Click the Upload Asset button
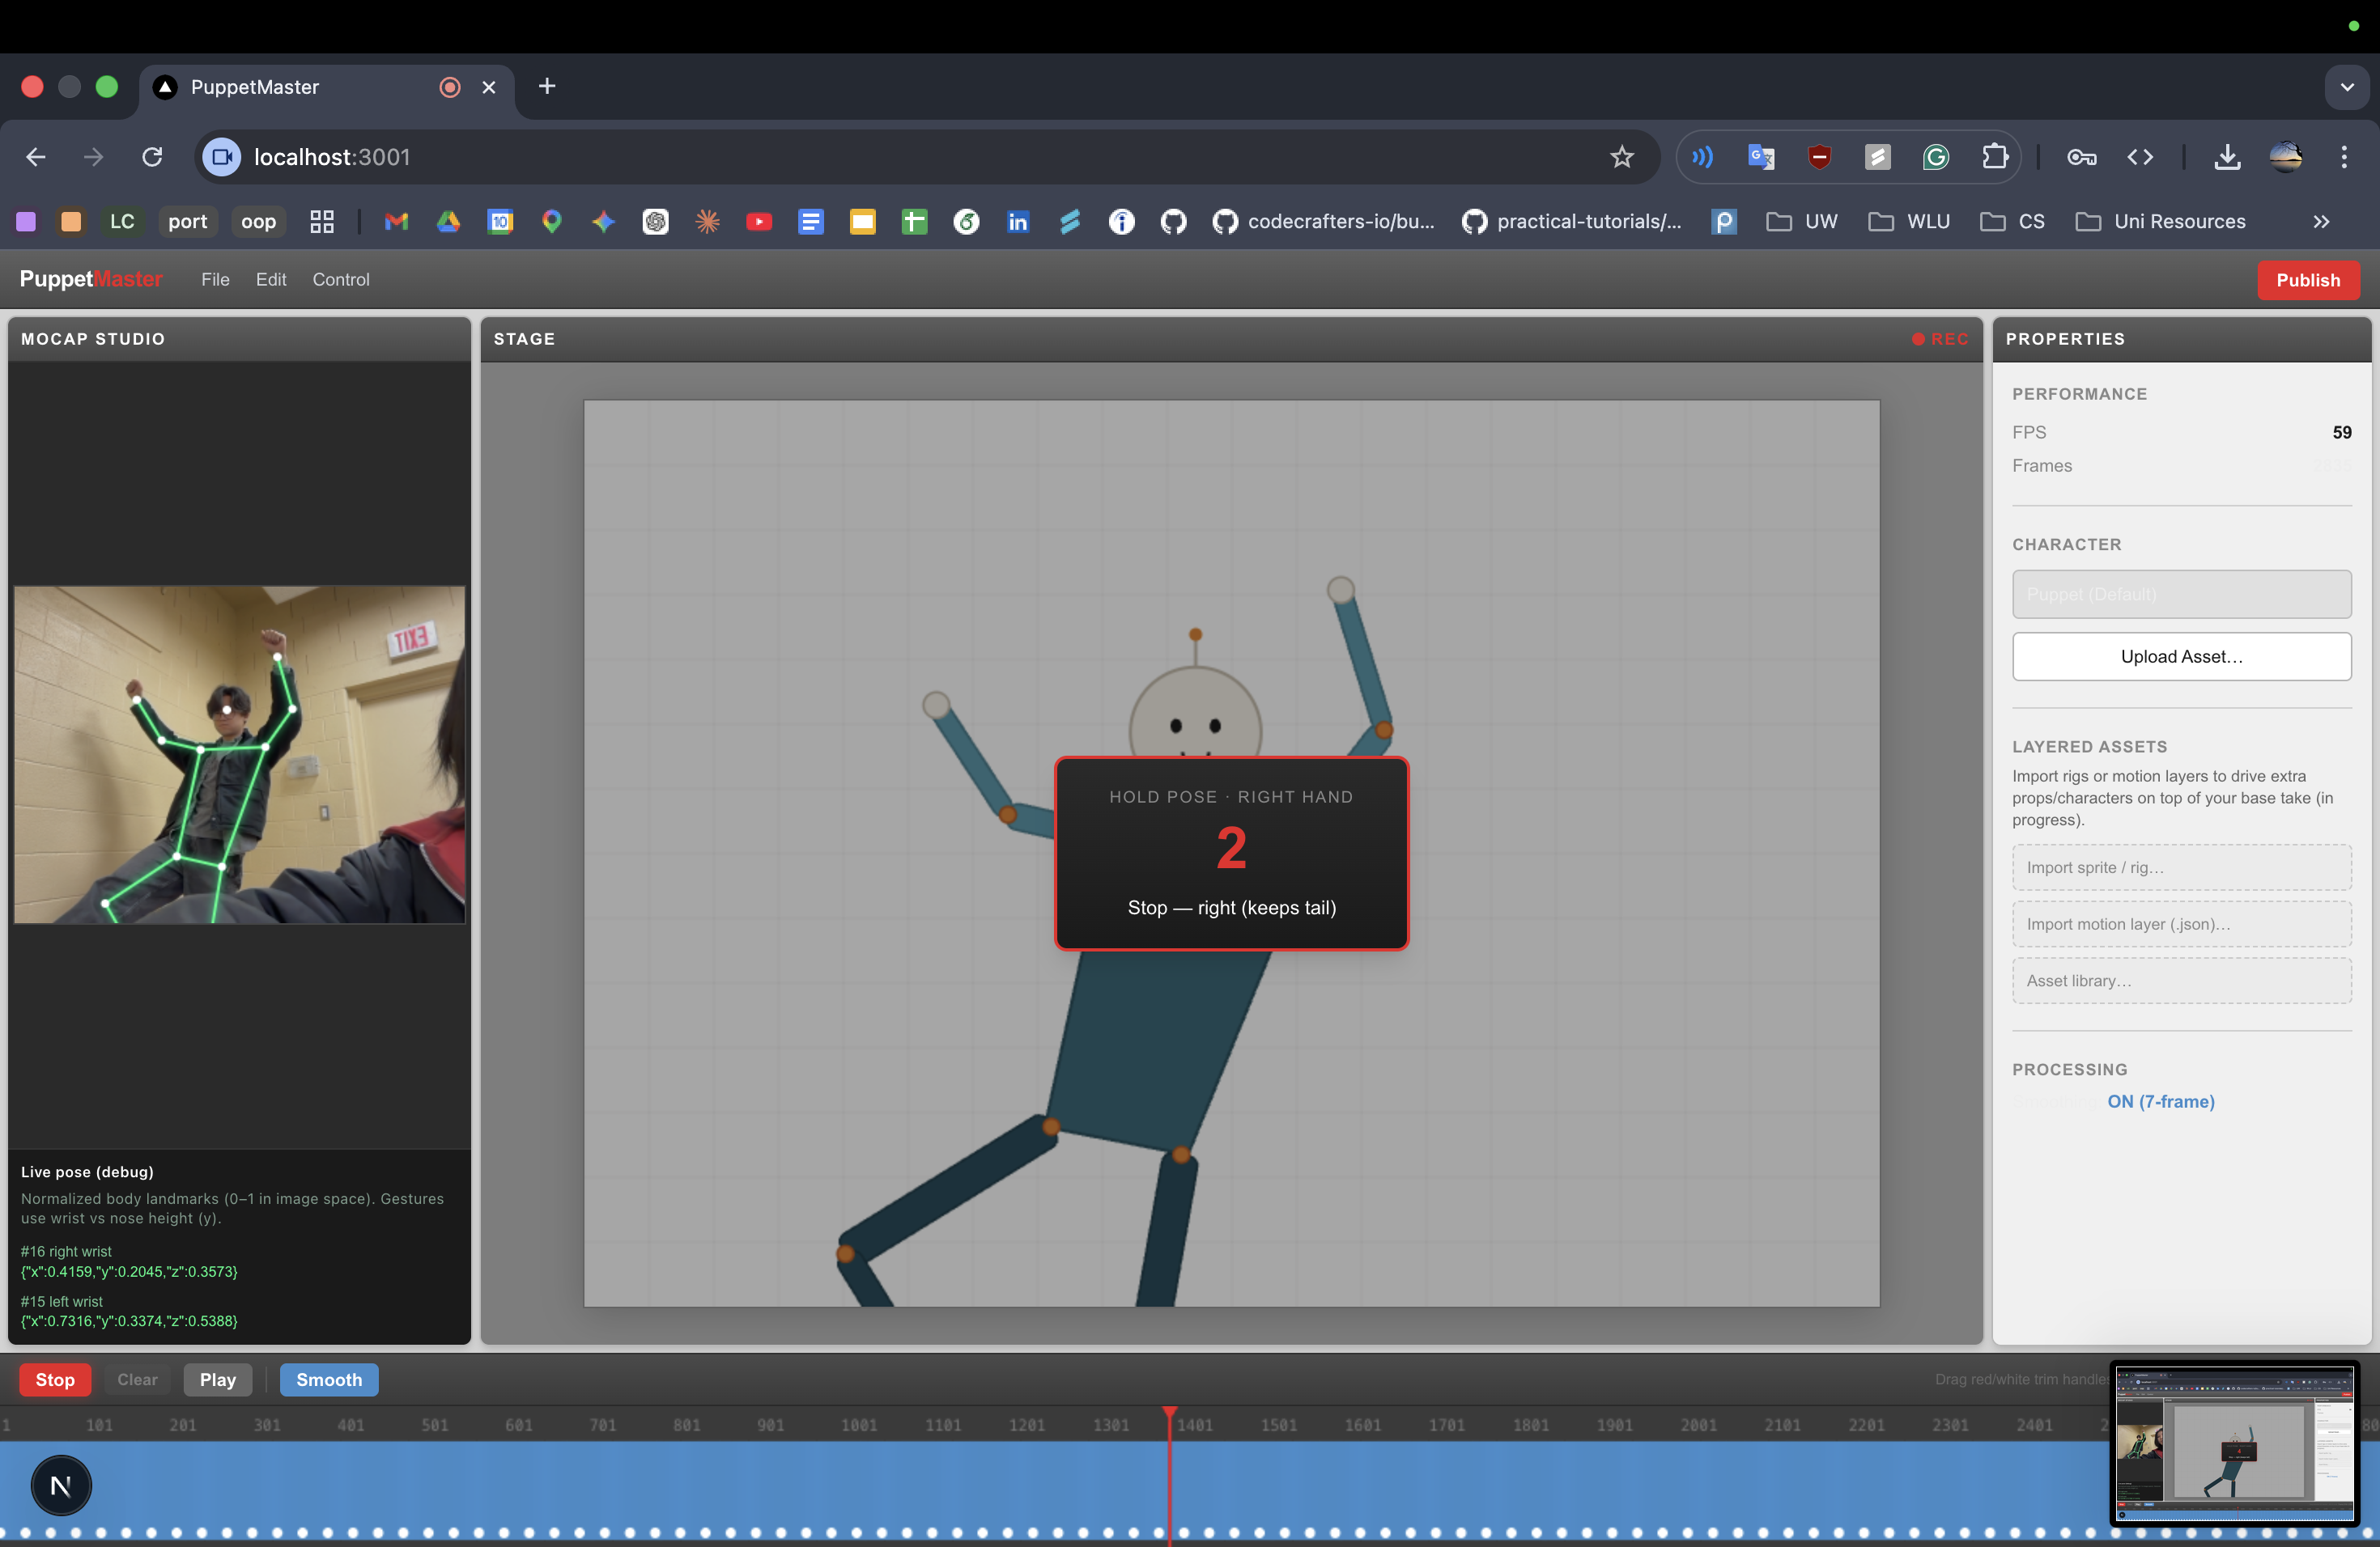Screen dimensions: 2380x1547 [x=2181, y=656]
